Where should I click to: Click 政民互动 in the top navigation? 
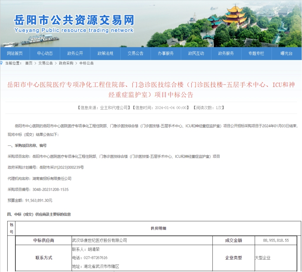point(196,53)
